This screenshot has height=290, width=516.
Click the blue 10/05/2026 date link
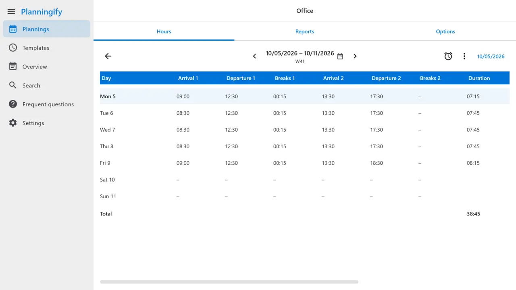[491, 56]
